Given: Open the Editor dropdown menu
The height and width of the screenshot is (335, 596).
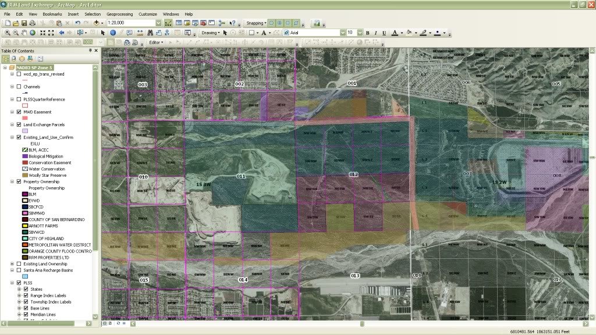Looking at the screenshot, I should point(156,42).
